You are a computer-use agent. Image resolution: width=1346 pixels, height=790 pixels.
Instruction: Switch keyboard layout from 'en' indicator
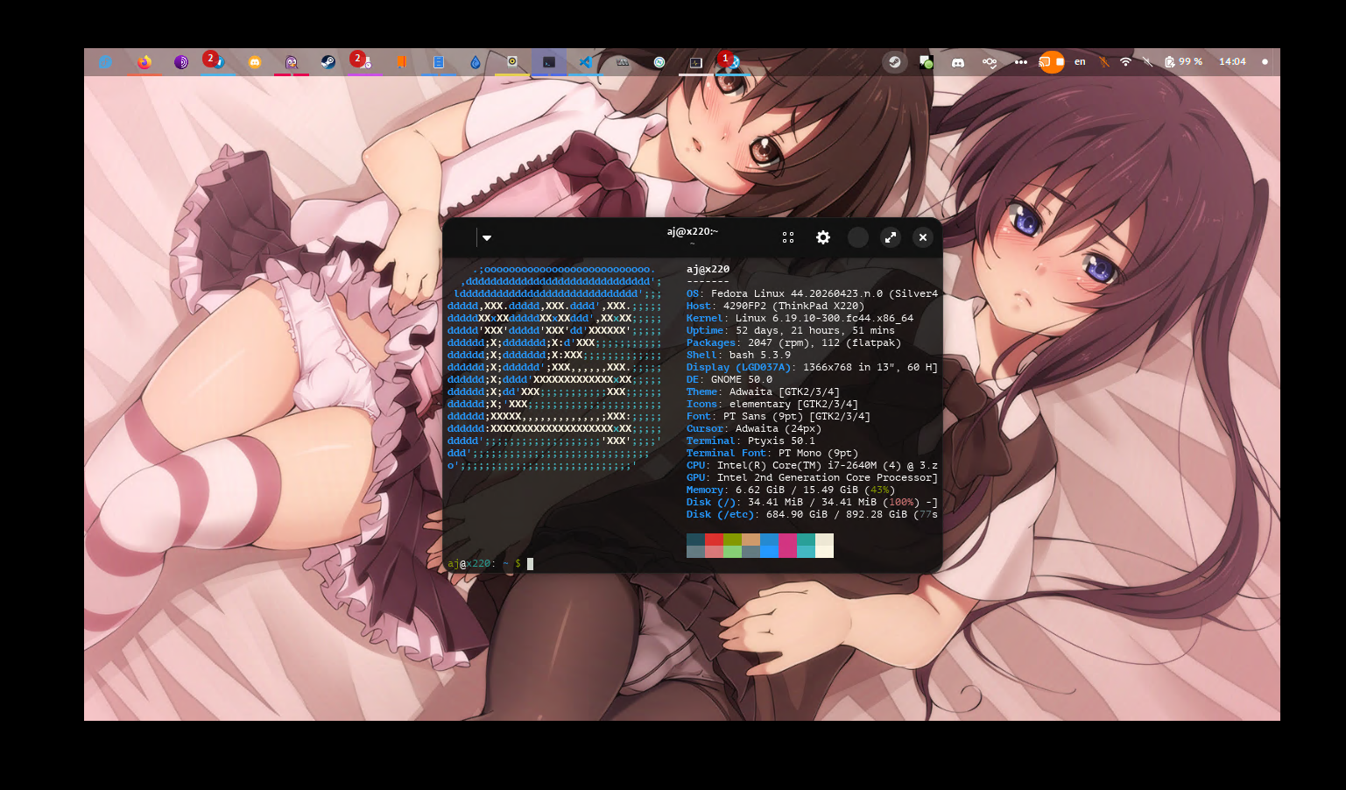click(x=1080, y=62)
